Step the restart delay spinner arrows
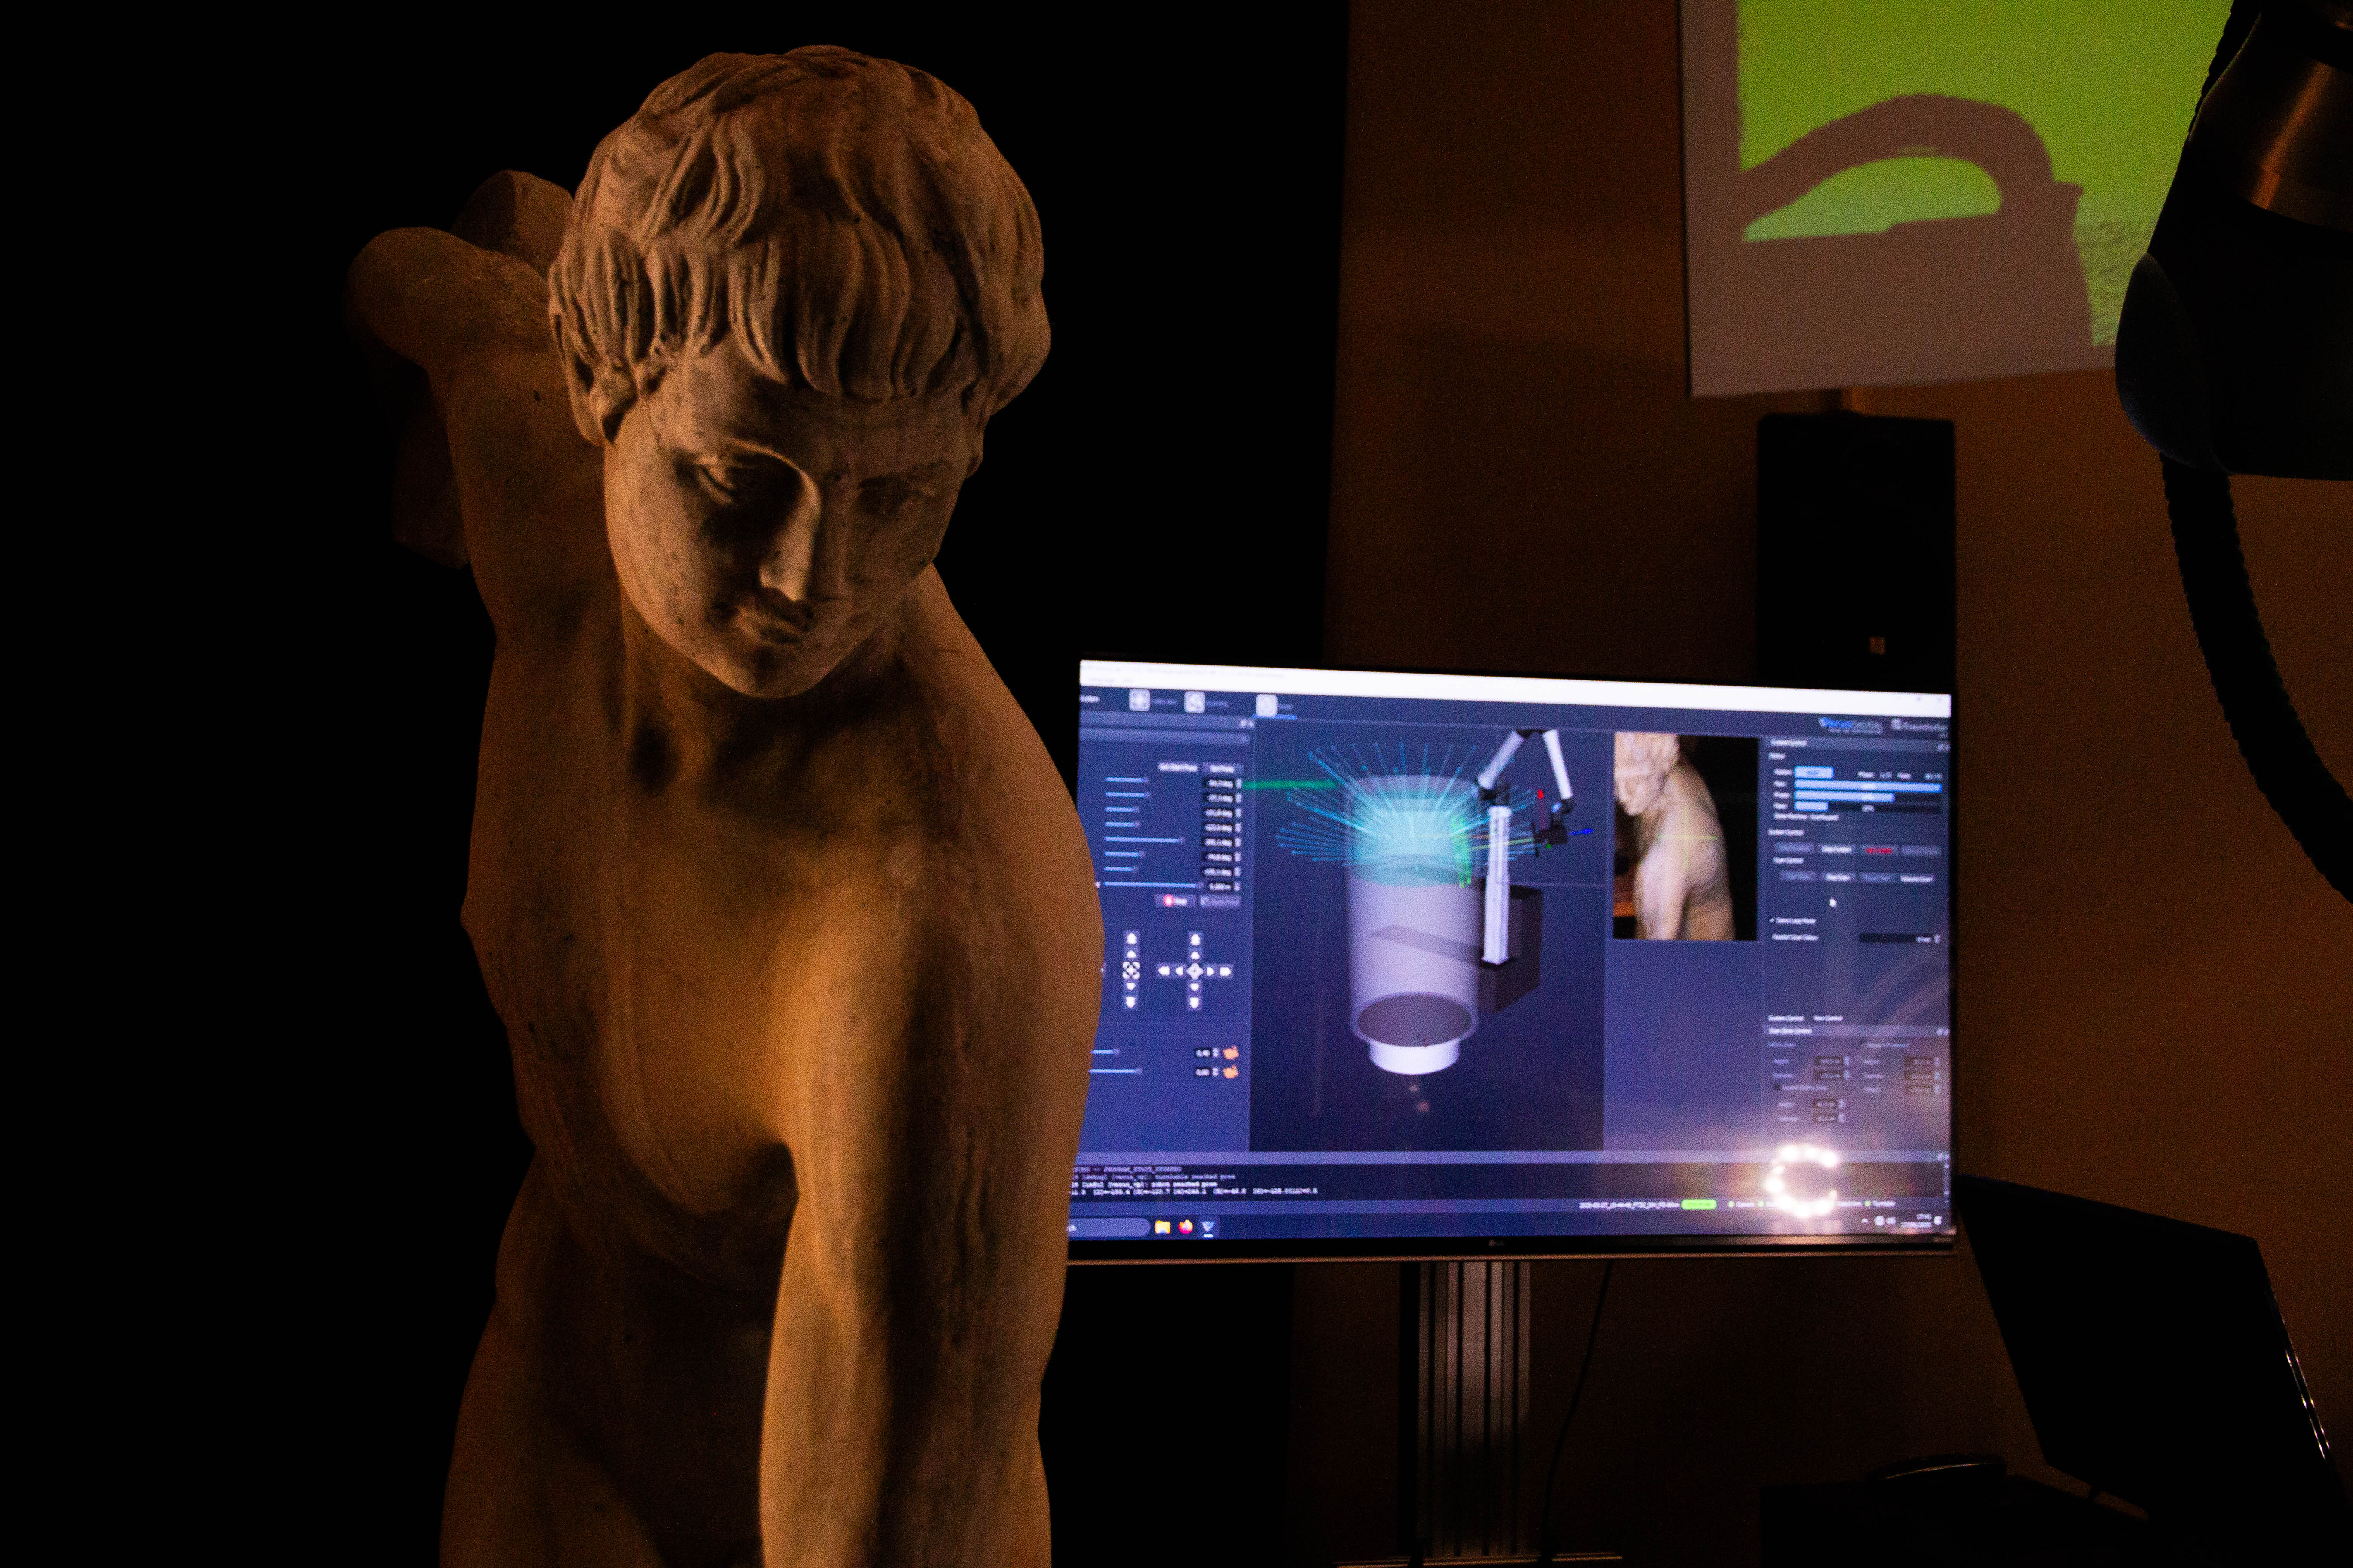Screen dimensions: 2353x1568 pyautogui.click(x=1937, y=939)
